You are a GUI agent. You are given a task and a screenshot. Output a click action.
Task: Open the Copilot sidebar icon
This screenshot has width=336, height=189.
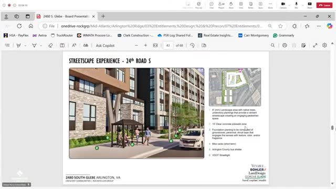[330, 26]
